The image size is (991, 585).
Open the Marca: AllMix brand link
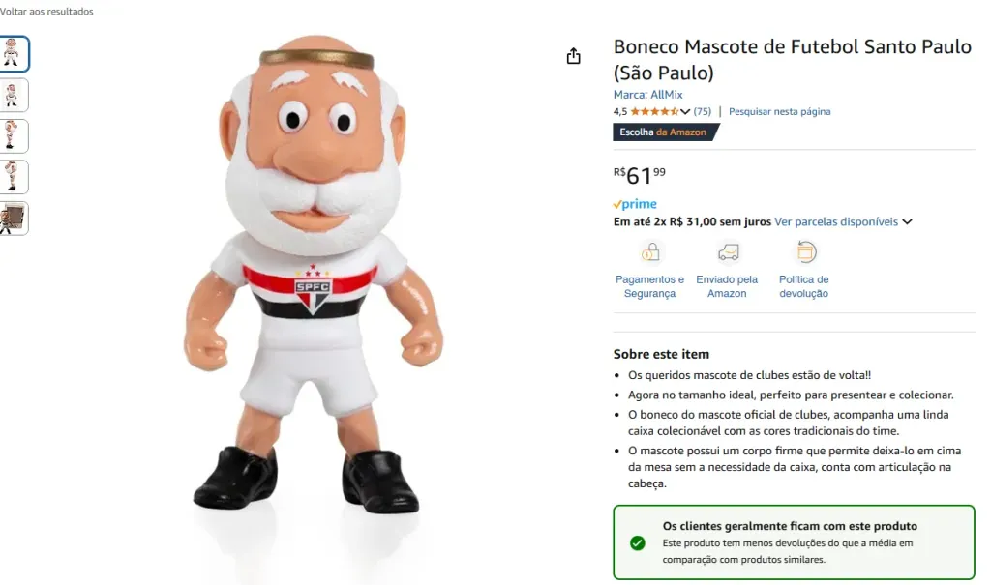tap(648, 95)
